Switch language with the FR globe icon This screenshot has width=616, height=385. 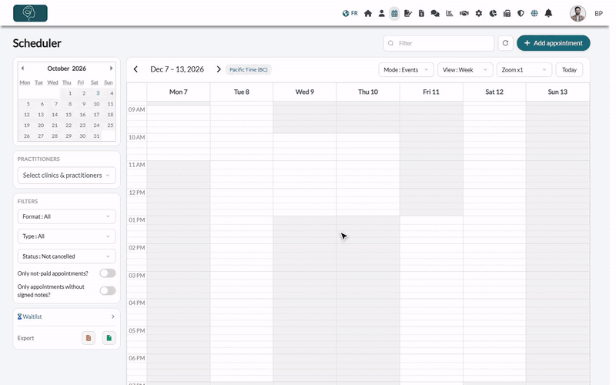(350, 13)
